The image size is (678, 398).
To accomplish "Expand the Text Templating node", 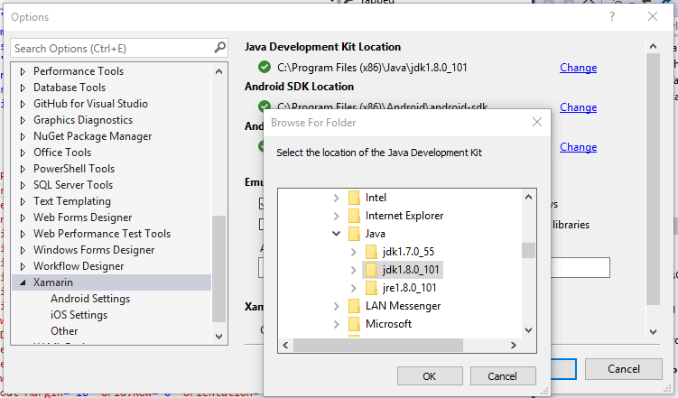I will 23,201.
